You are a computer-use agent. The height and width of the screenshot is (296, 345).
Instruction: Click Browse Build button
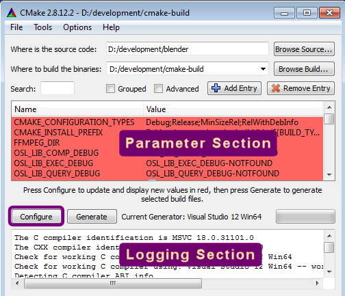point(304,69)
